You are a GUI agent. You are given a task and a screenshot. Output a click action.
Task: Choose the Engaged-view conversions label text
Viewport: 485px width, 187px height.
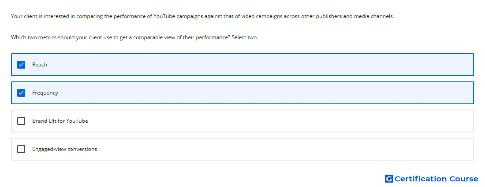[65, 149]
